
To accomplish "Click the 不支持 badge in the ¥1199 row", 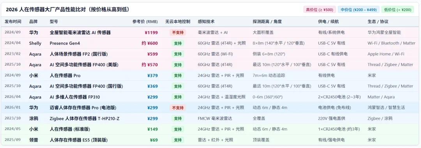I will point(178,33).
